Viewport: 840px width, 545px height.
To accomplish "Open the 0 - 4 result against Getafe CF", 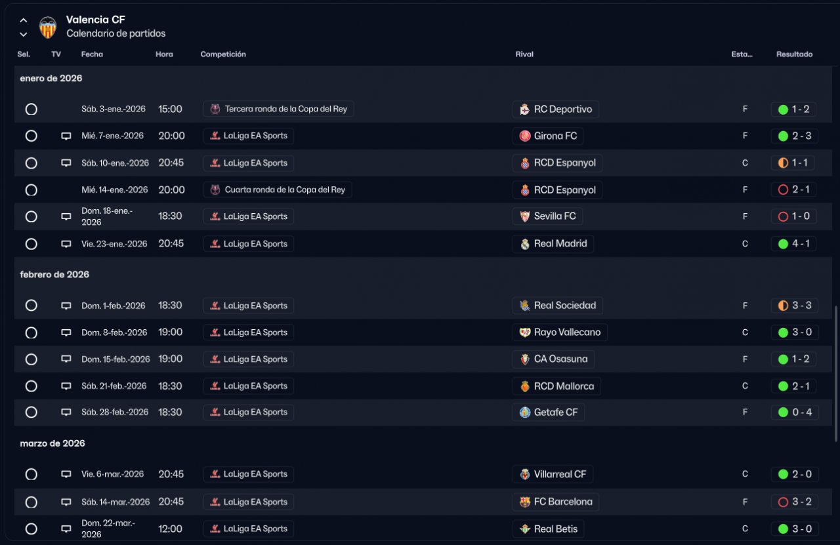I will [x=794, y=413].
